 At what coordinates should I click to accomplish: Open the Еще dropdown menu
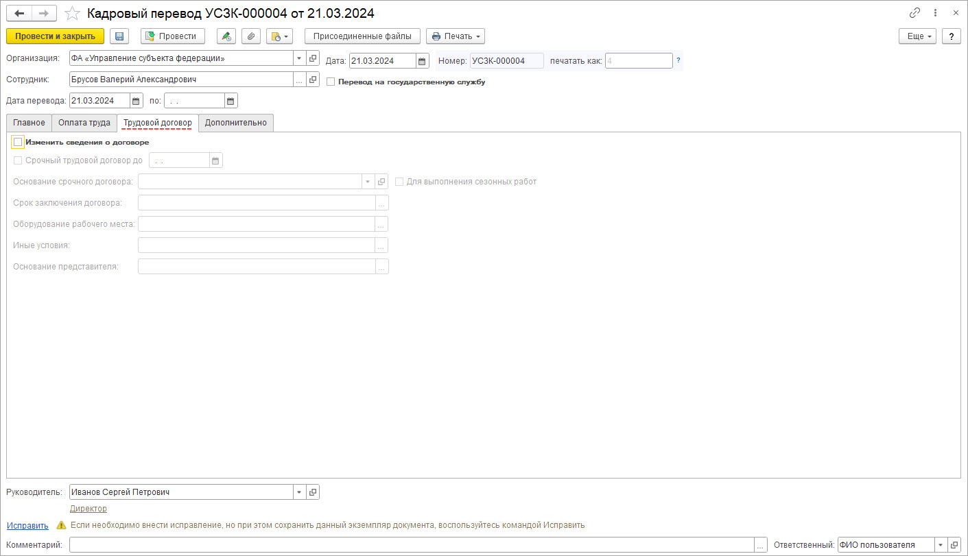[918, 36]
